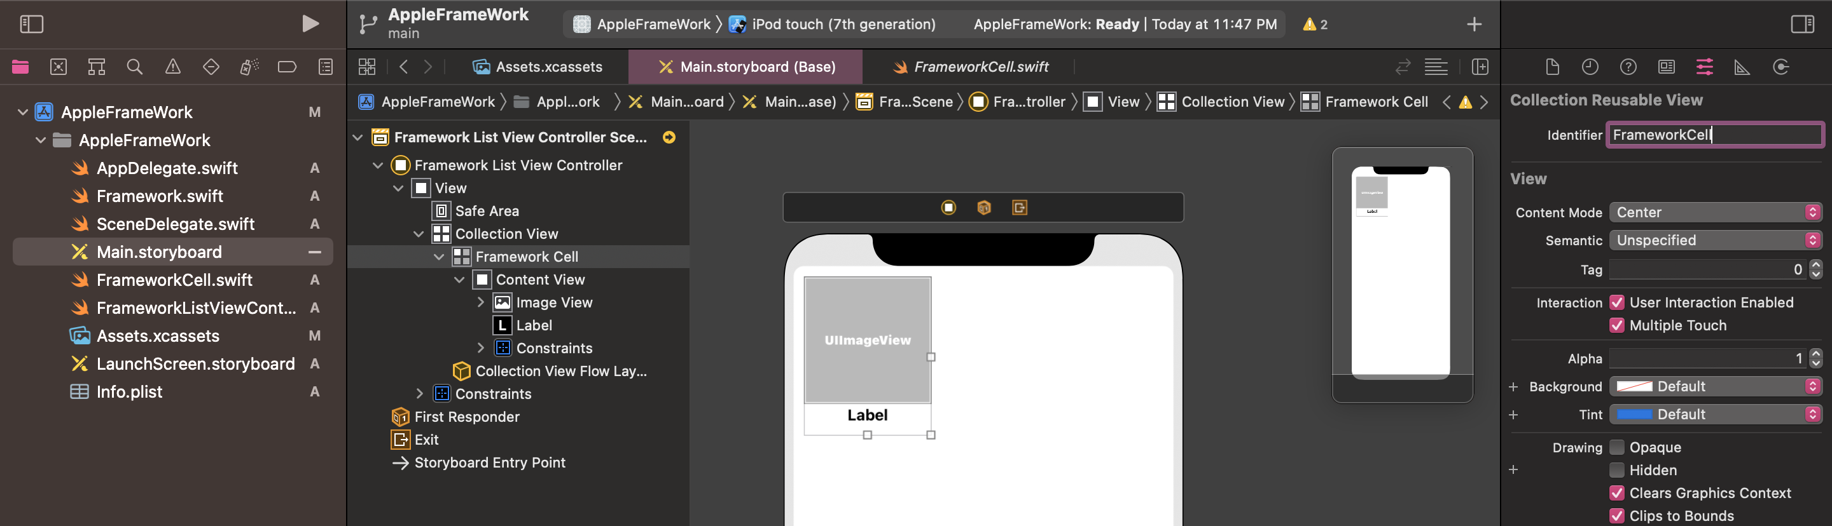1832x526 pixels.
Task: Open the Test navigator diamond icon
Action: (x=211, y=67)
